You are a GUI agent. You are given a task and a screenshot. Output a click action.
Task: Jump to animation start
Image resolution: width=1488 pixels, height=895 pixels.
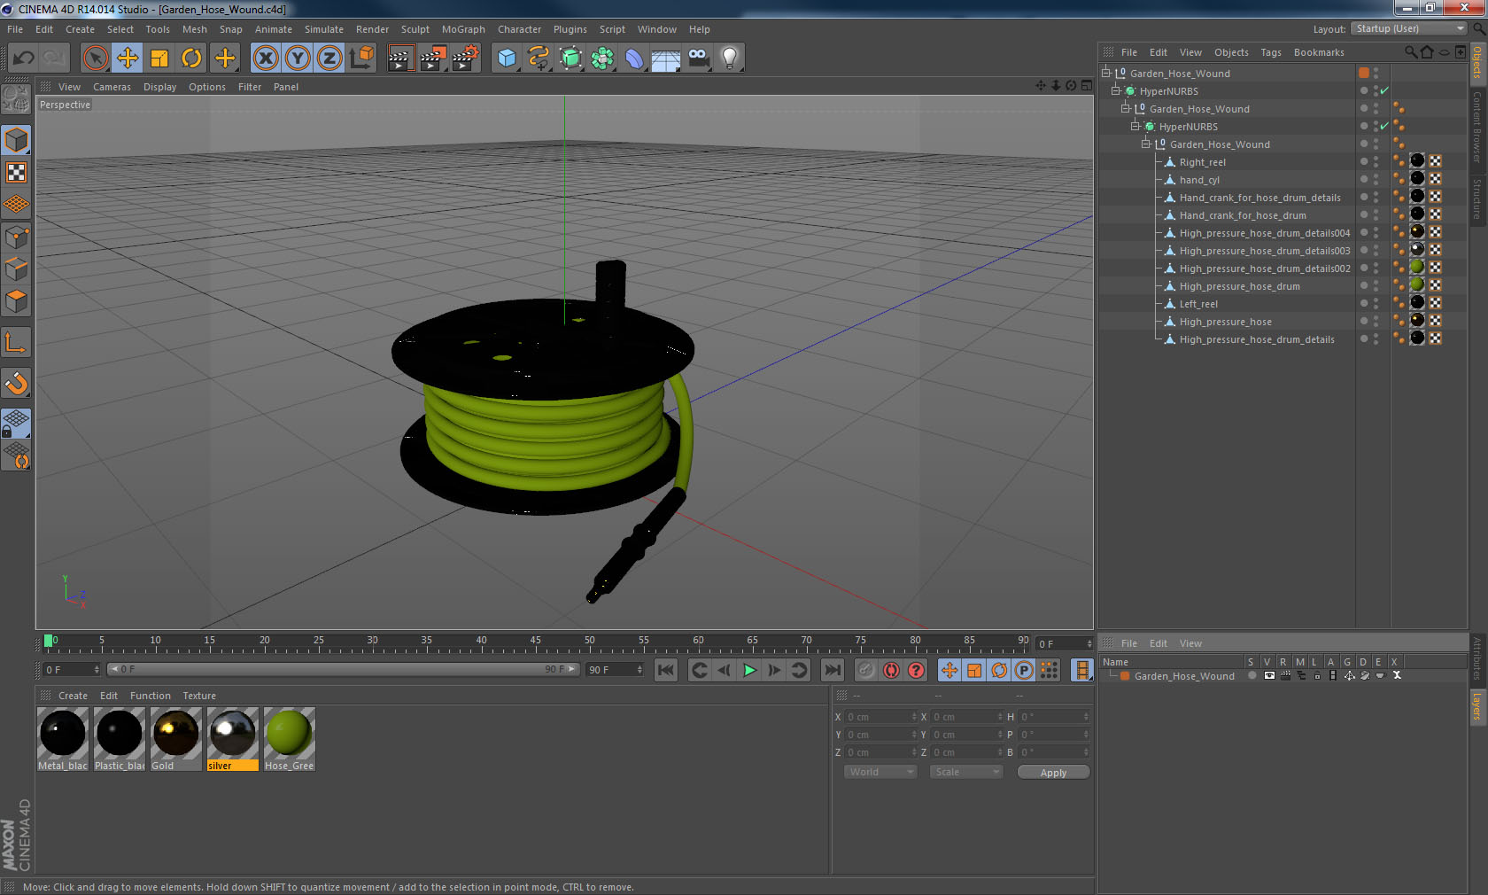(x=666, y=670)
